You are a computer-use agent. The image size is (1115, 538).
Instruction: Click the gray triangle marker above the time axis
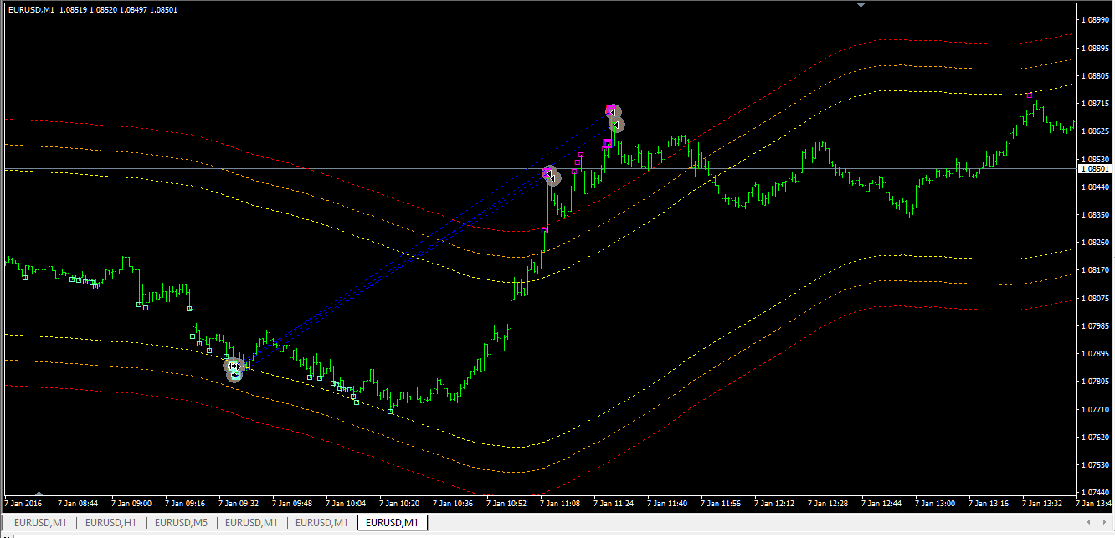click(39, 494)
